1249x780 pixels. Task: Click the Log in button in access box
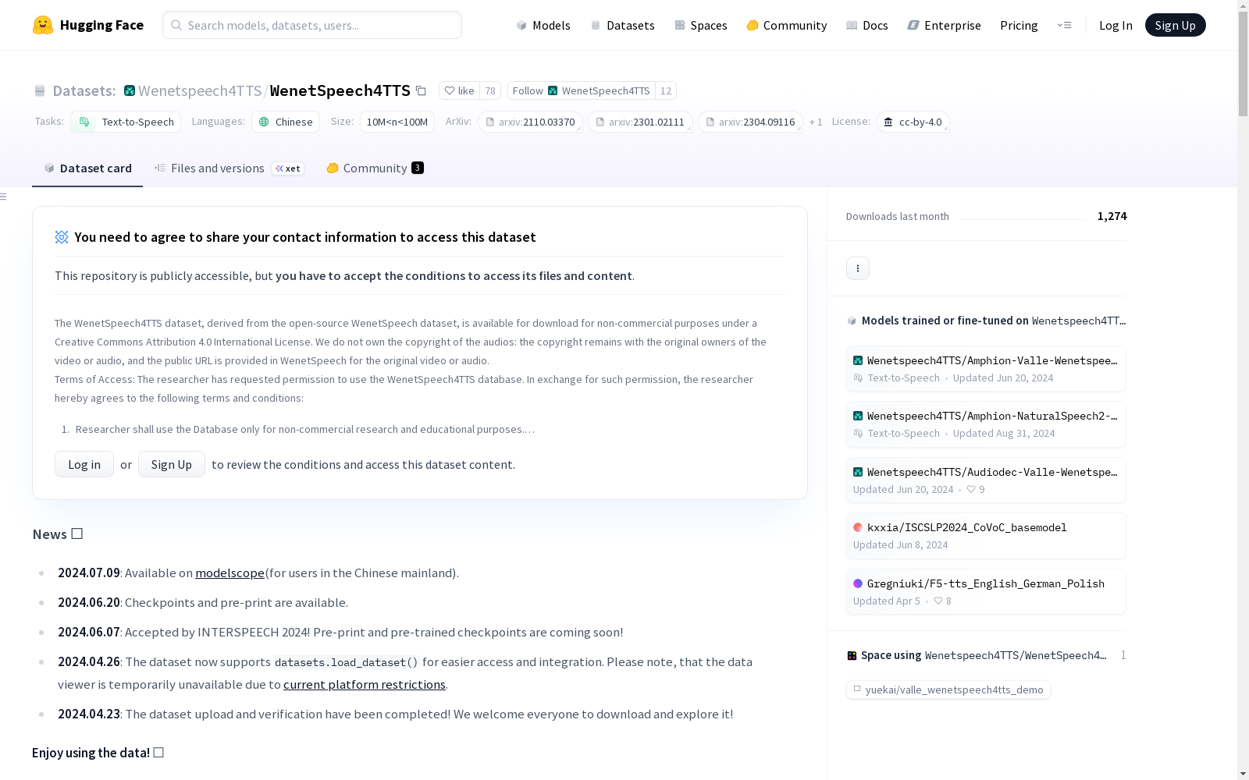tap(84, 464)
